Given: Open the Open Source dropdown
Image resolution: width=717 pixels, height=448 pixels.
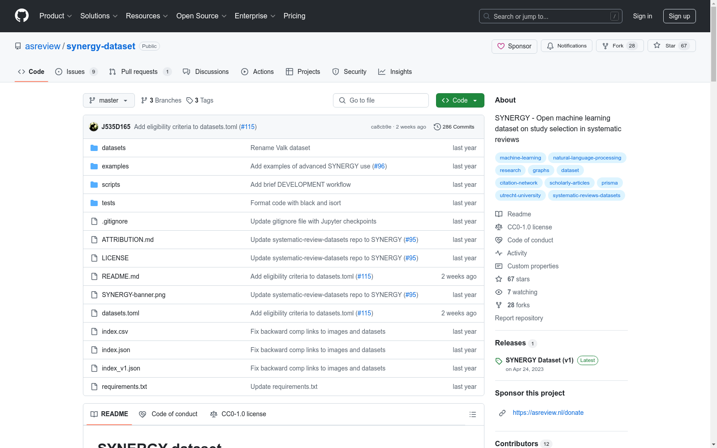Looking at the screenshot, I should (202, 16).
